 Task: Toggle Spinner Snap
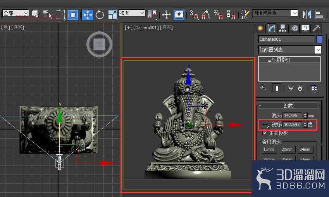point(231,15)
